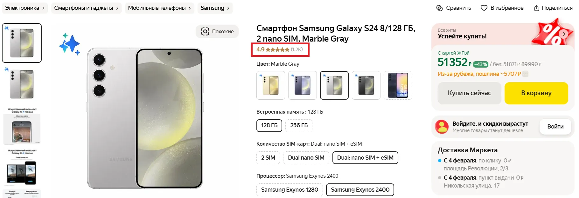Open the third gallery thumbnail about Galaxy AI

(x=22, y=126)
